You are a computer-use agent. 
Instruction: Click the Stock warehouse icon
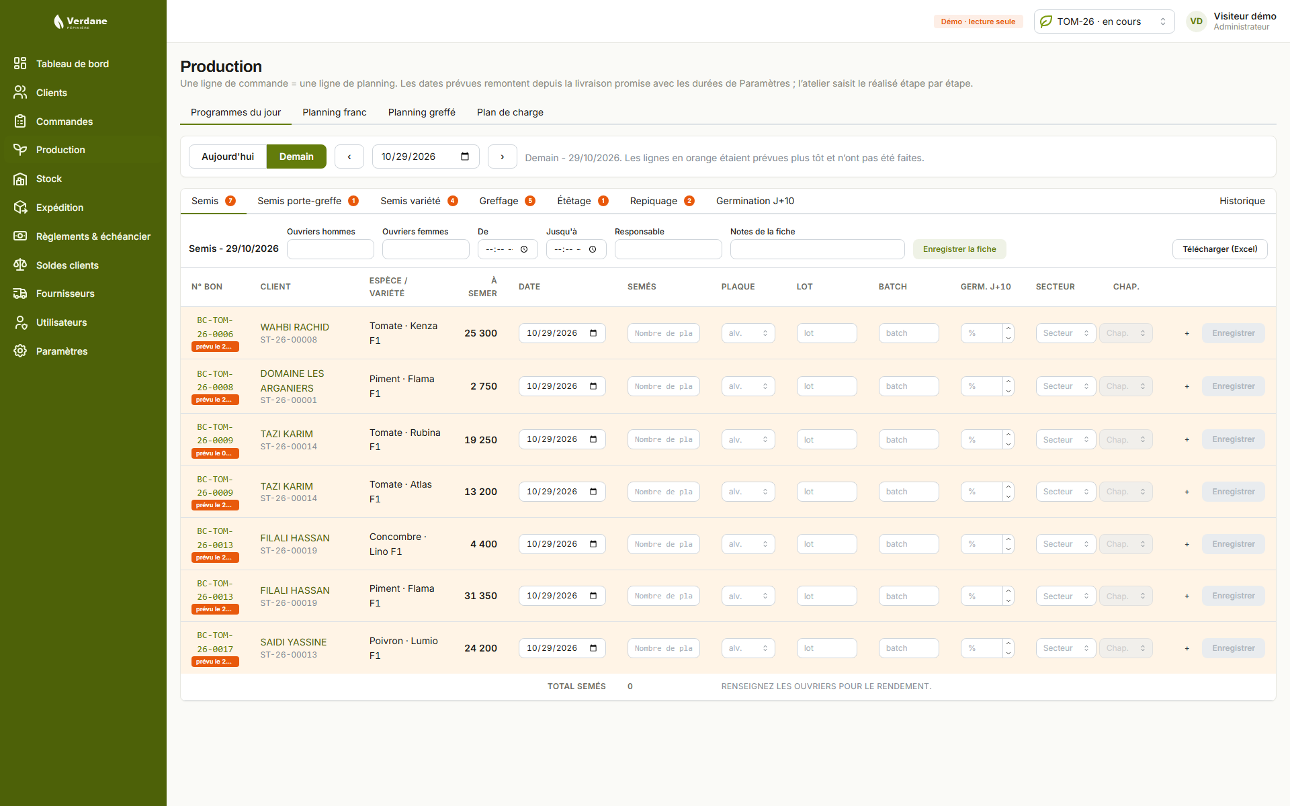(20, 179)
